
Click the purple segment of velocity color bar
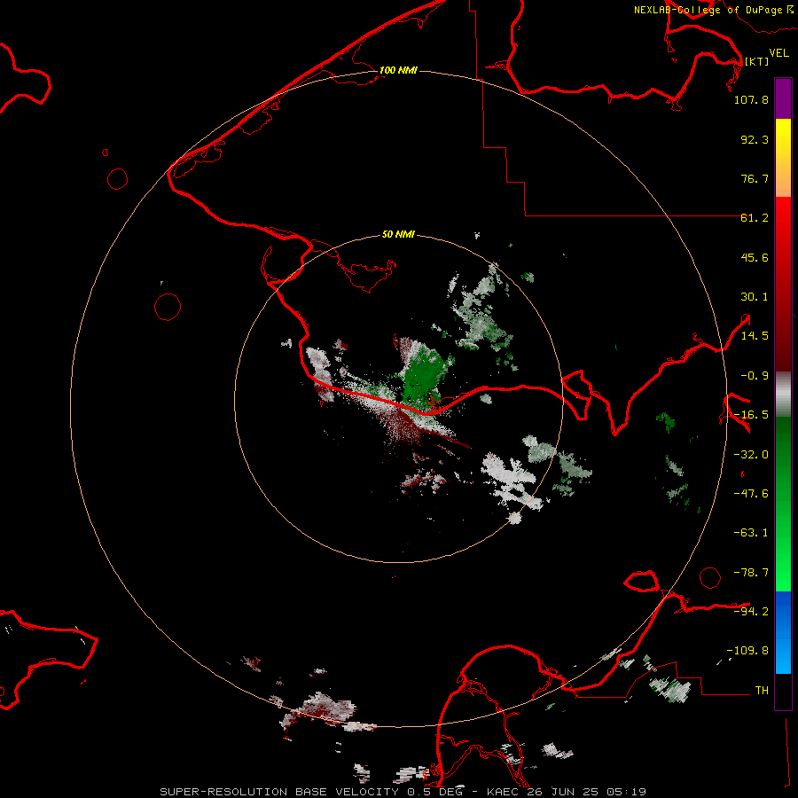783,98
